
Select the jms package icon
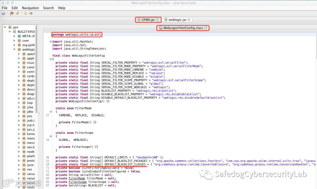click(24, 116)
